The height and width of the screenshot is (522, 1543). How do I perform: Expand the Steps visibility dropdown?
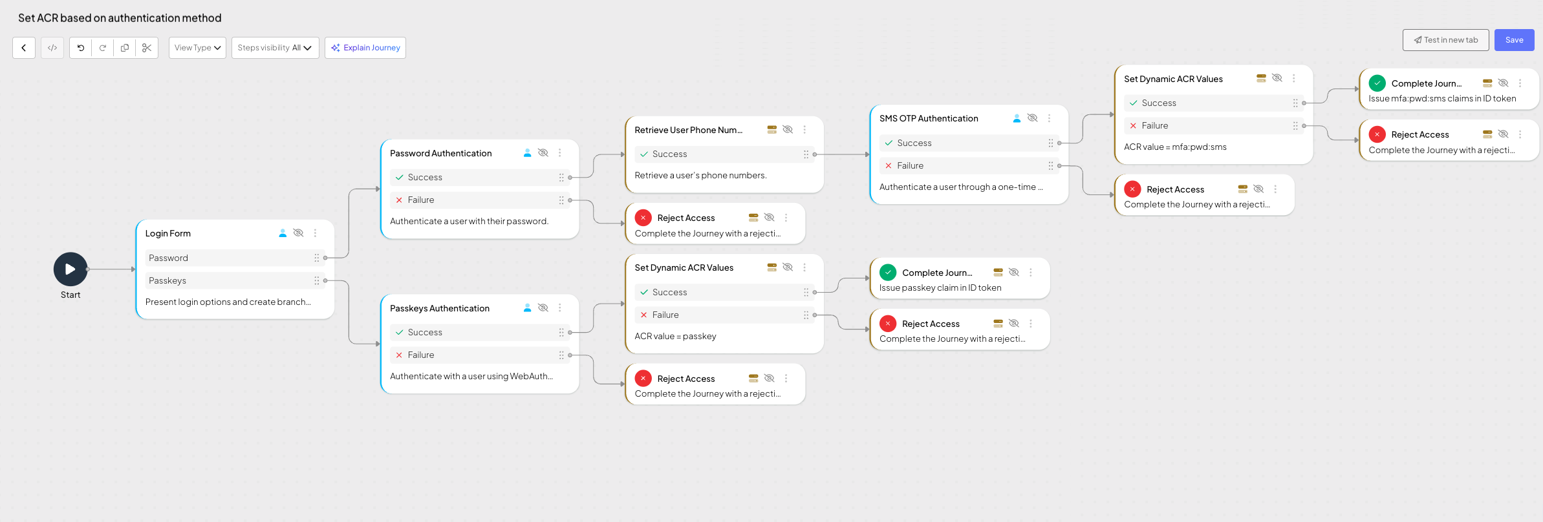[275, 48]
